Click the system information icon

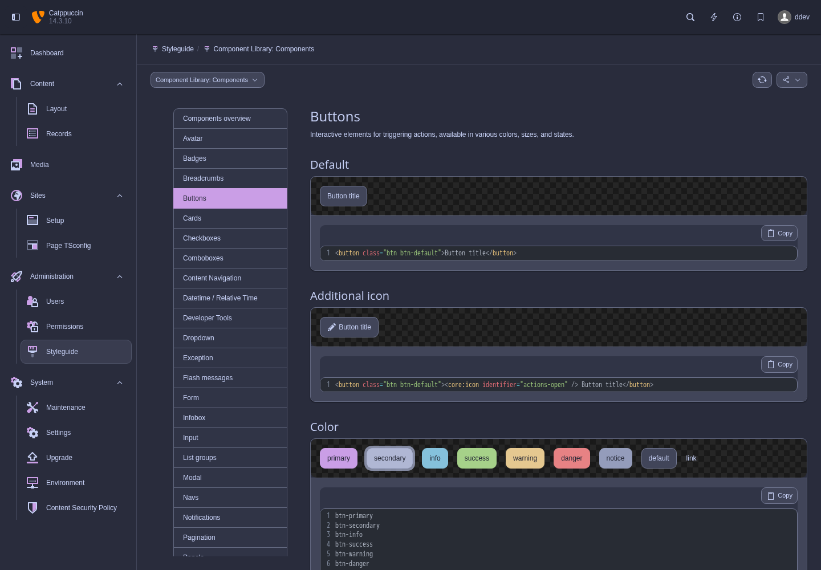pos(737,17)
